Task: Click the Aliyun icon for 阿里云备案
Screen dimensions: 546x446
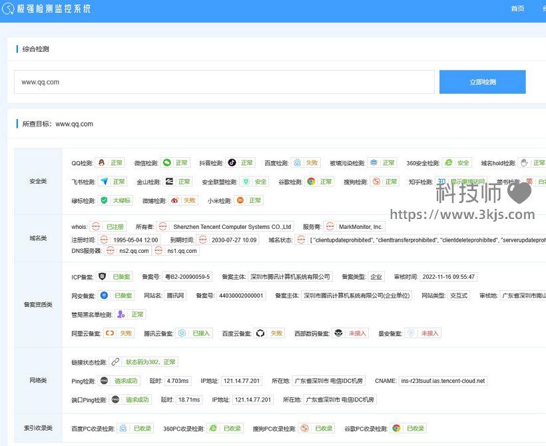Action: pos(110,333)
